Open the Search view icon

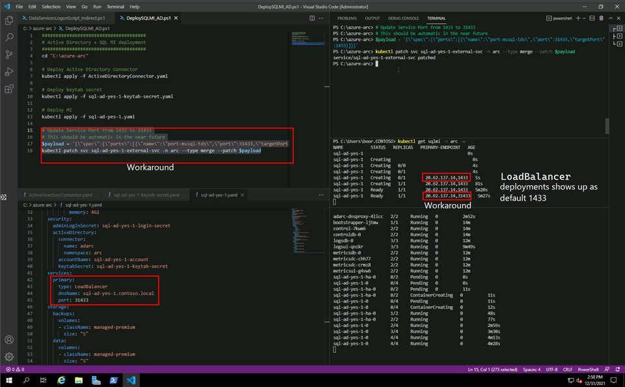click(x=8, y=38)
